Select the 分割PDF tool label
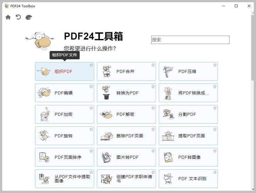This screenshot has height=193, width=256. (187, 114)
